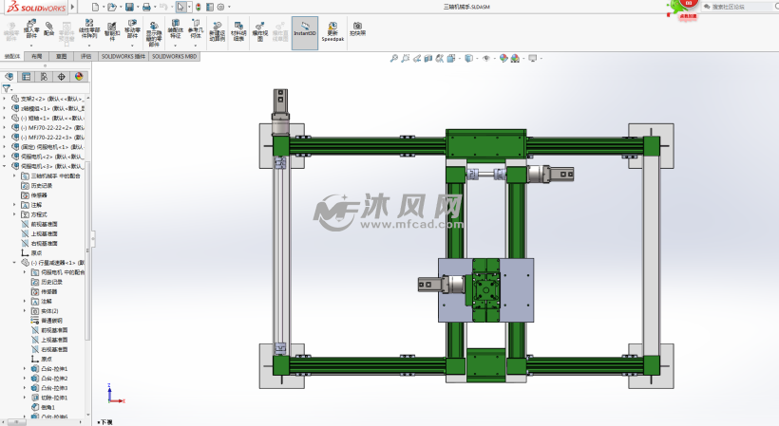Collapse the 伺服电机<3> tree node
779x426 pixels.
(4, 166)
